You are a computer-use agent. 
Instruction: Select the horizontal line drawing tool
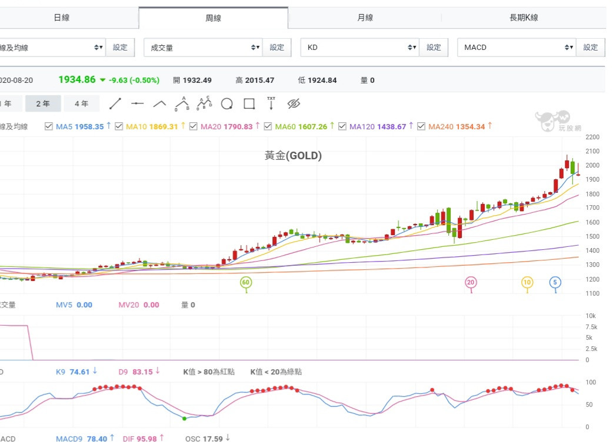[138, 104]
